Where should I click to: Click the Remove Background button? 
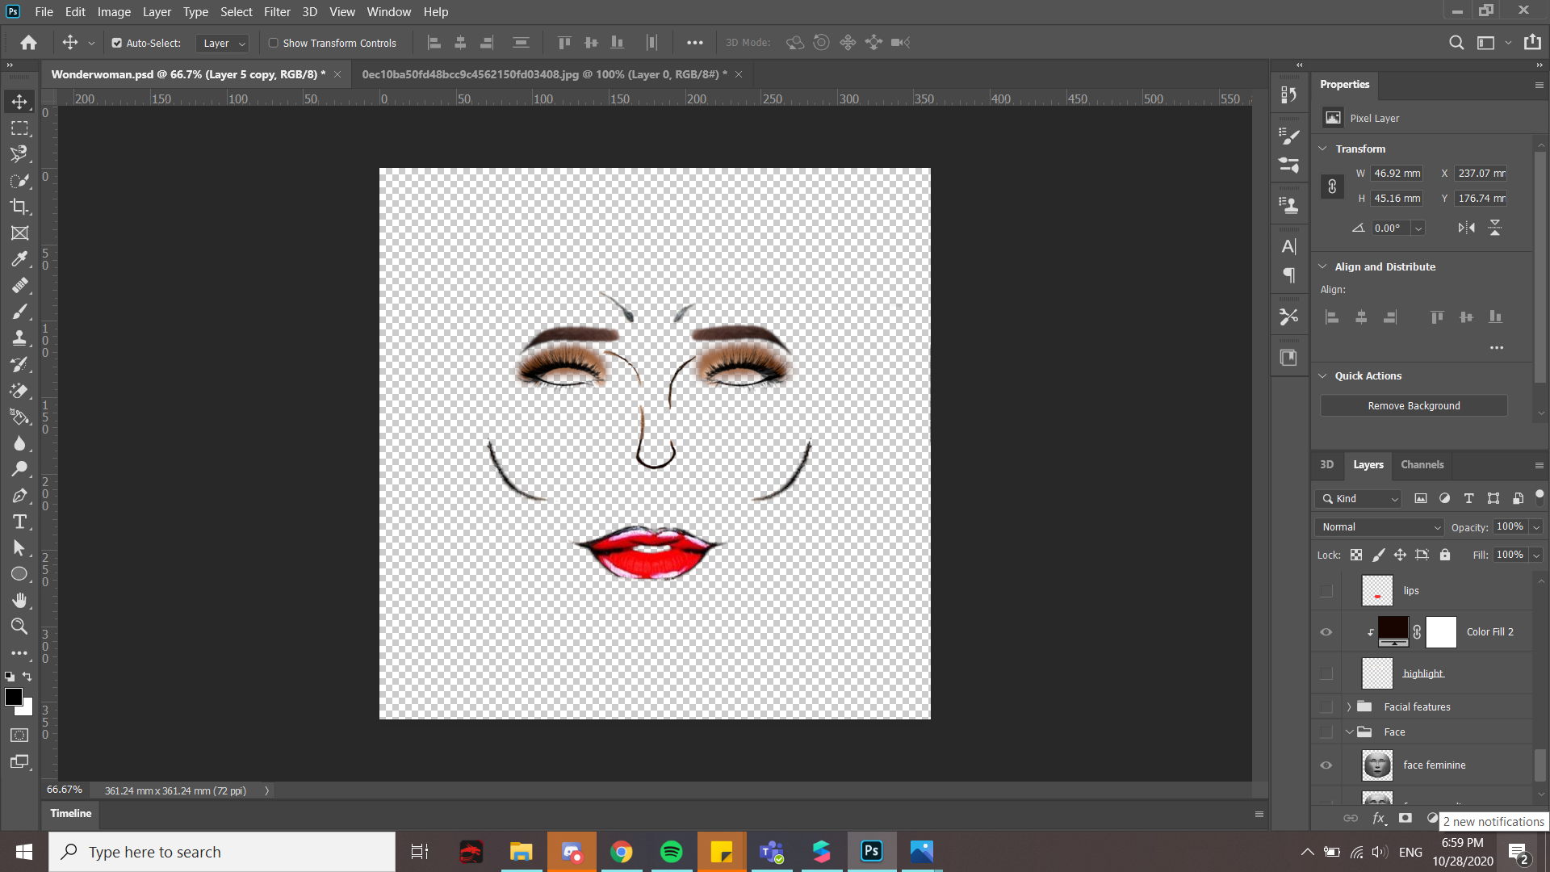point(1413,406)
